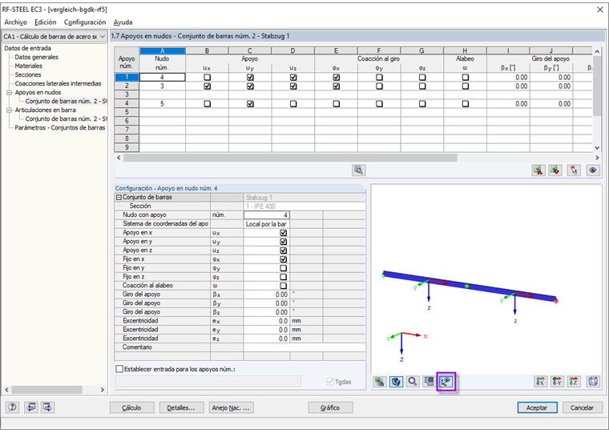Click the second graphic toolbar icon beside zoom
609x433 pixels.
point(396,382)
